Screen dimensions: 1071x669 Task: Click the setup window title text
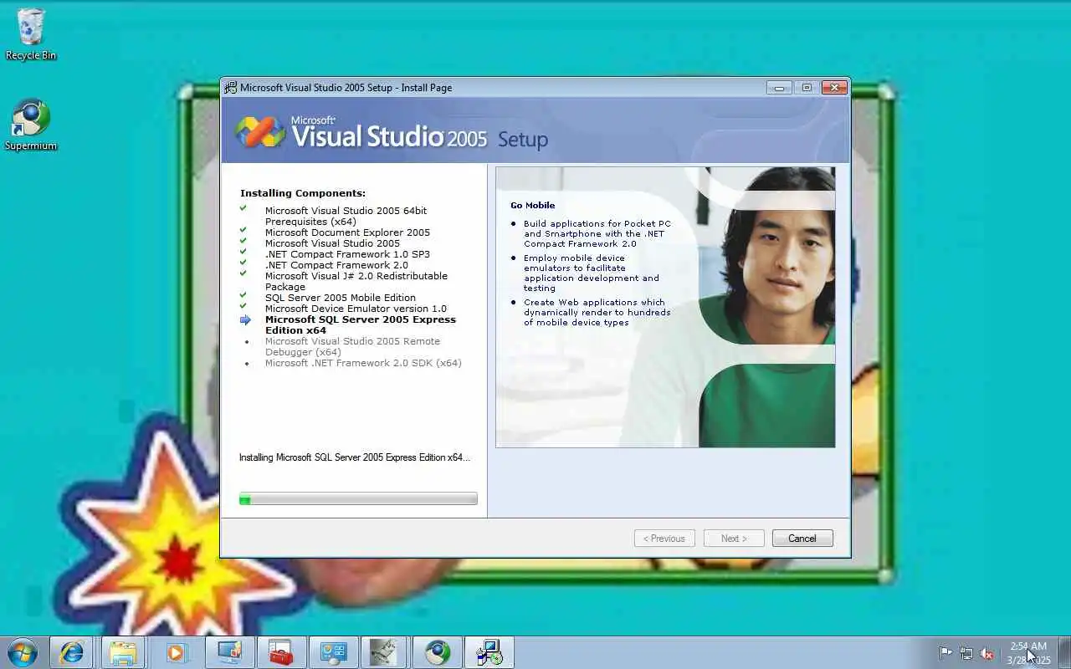[x=346, y=87]
